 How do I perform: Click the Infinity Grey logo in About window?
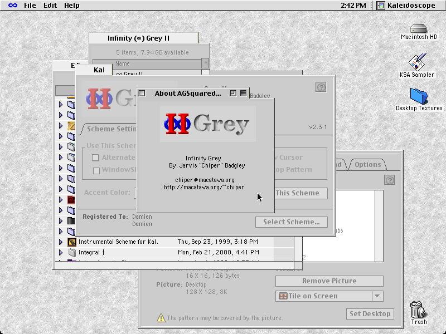tap(207, 124)
